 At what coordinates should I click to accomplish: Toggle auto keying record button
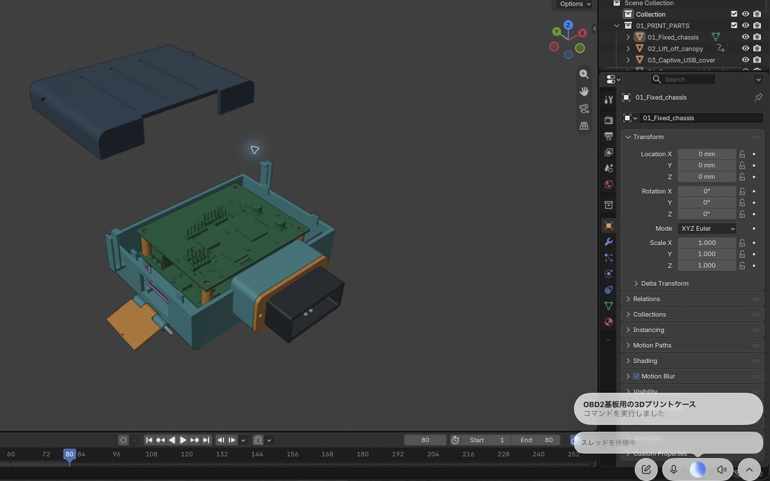click(123, 440)
